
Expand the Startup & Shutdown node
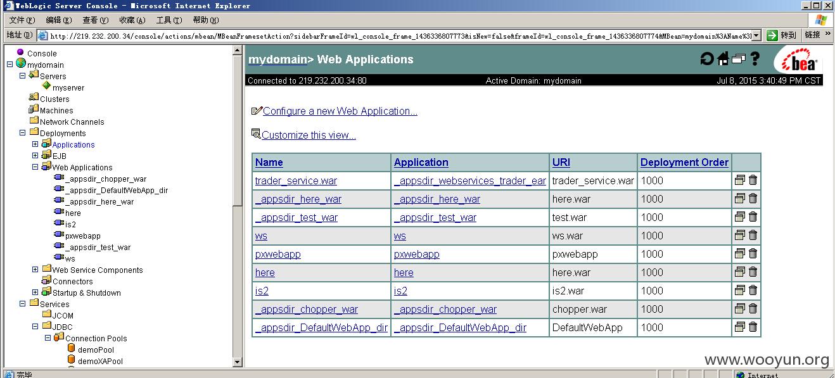(x=35, y=293)
